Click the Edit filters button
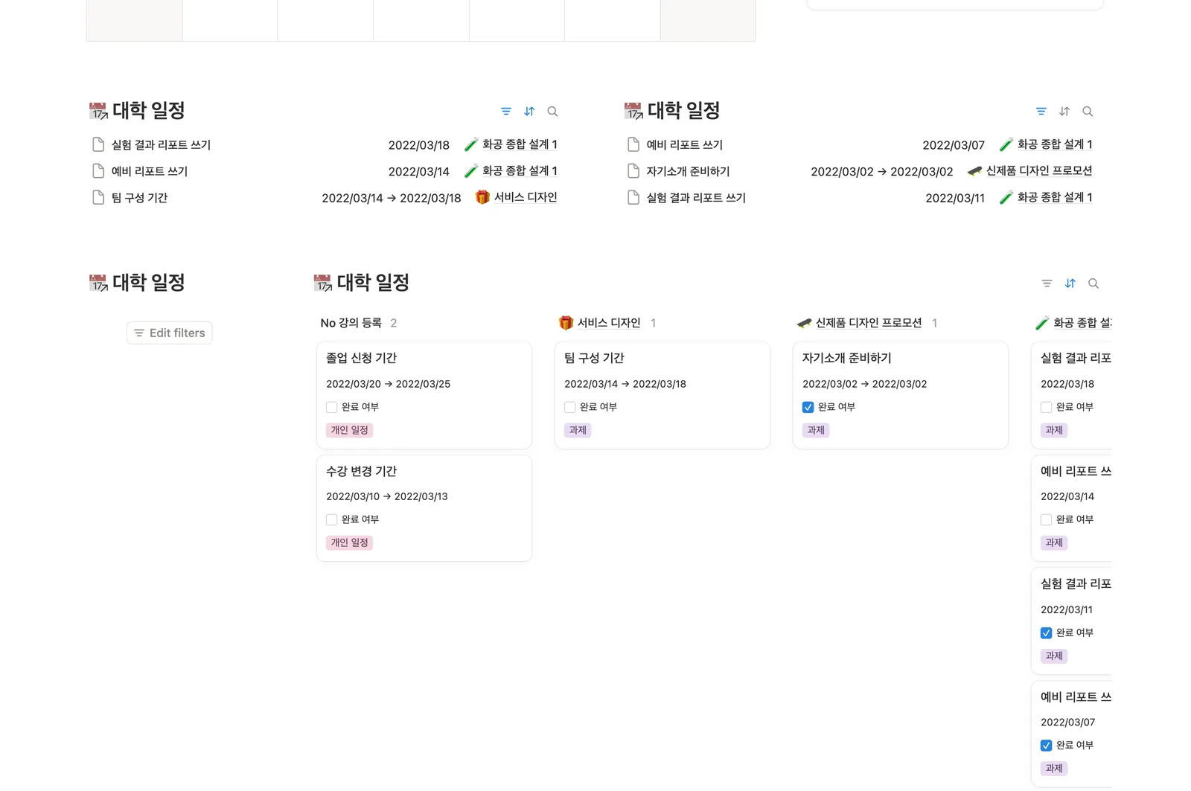The width and height of the screenshot is (1191, 791). point(170,333)
